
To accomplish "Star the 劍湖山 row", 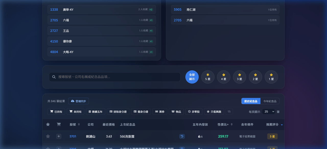I will [x=48, y=136].
